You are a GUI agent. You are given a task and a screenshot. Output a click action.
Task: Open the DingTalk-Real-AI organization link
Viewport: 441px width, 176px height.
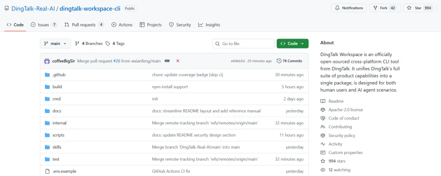click(x=33, y=9)
